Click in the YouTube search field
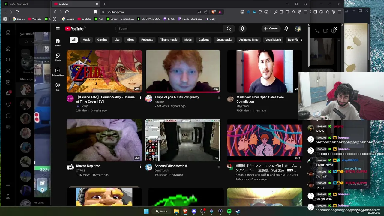This screenshot has width=384, height=216. pos(169,28)
